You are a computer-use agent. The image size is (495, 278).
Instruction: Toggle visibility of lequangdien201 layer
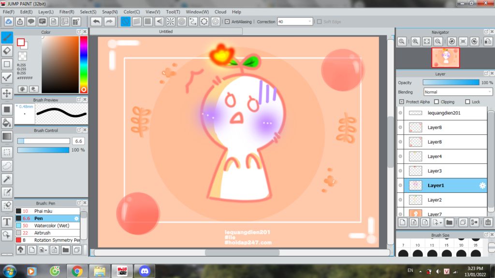click(400, 113)
